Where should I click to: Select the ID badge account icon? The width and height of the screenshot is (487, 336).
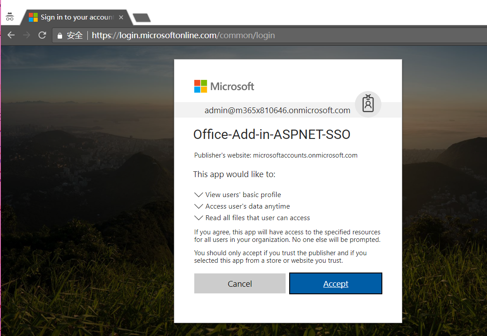368,104
